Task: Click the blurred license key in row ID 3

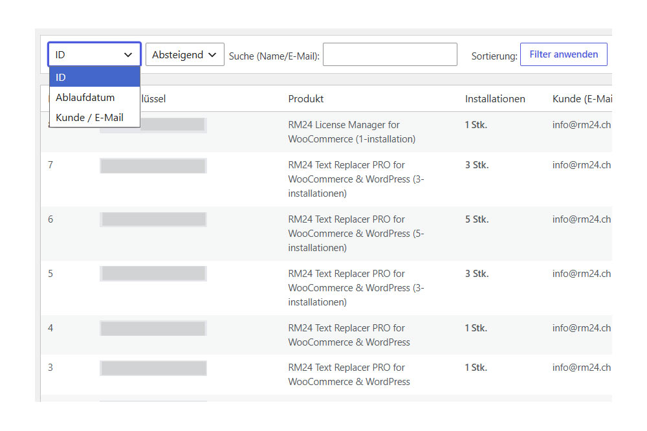Action: 153,368
